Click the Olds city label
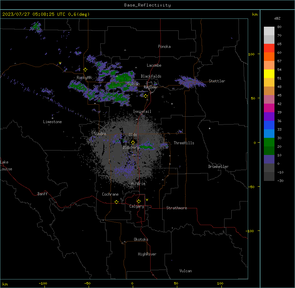This screenshot has width=295, height=288. tap(133, 135)
